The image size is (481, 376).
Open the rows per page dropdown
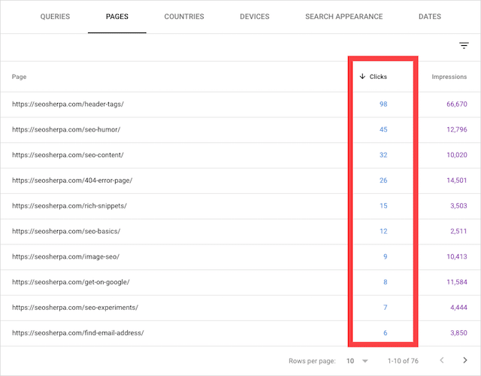pyautogui.click(x=357, y=361)
